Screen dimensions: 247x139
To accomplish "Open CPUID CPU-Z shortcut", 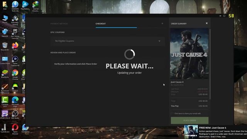I will pos(5,115).
